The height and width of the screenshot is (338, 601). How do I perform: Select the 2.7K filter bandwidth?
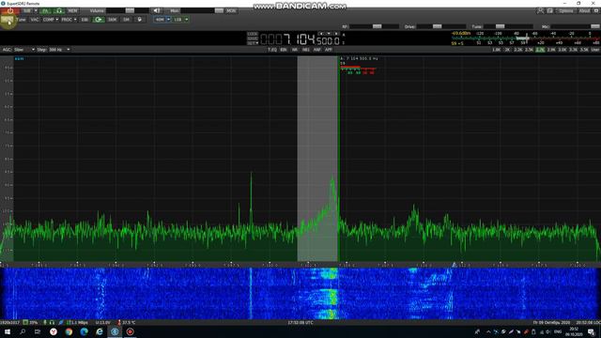click(x=540, y=50)
